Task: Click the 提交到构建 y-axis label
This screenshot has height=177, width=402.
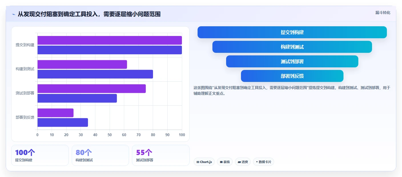Action: [25, 45]
